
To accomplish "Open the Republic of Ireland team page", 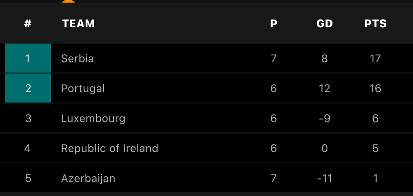I will pos(109,148).
